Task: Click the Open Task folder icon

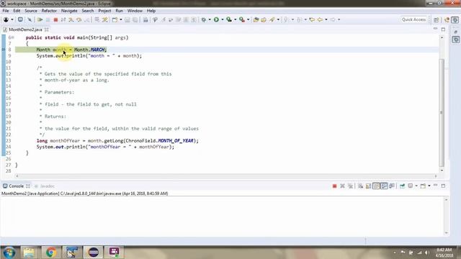Action: tap(264, 19)
